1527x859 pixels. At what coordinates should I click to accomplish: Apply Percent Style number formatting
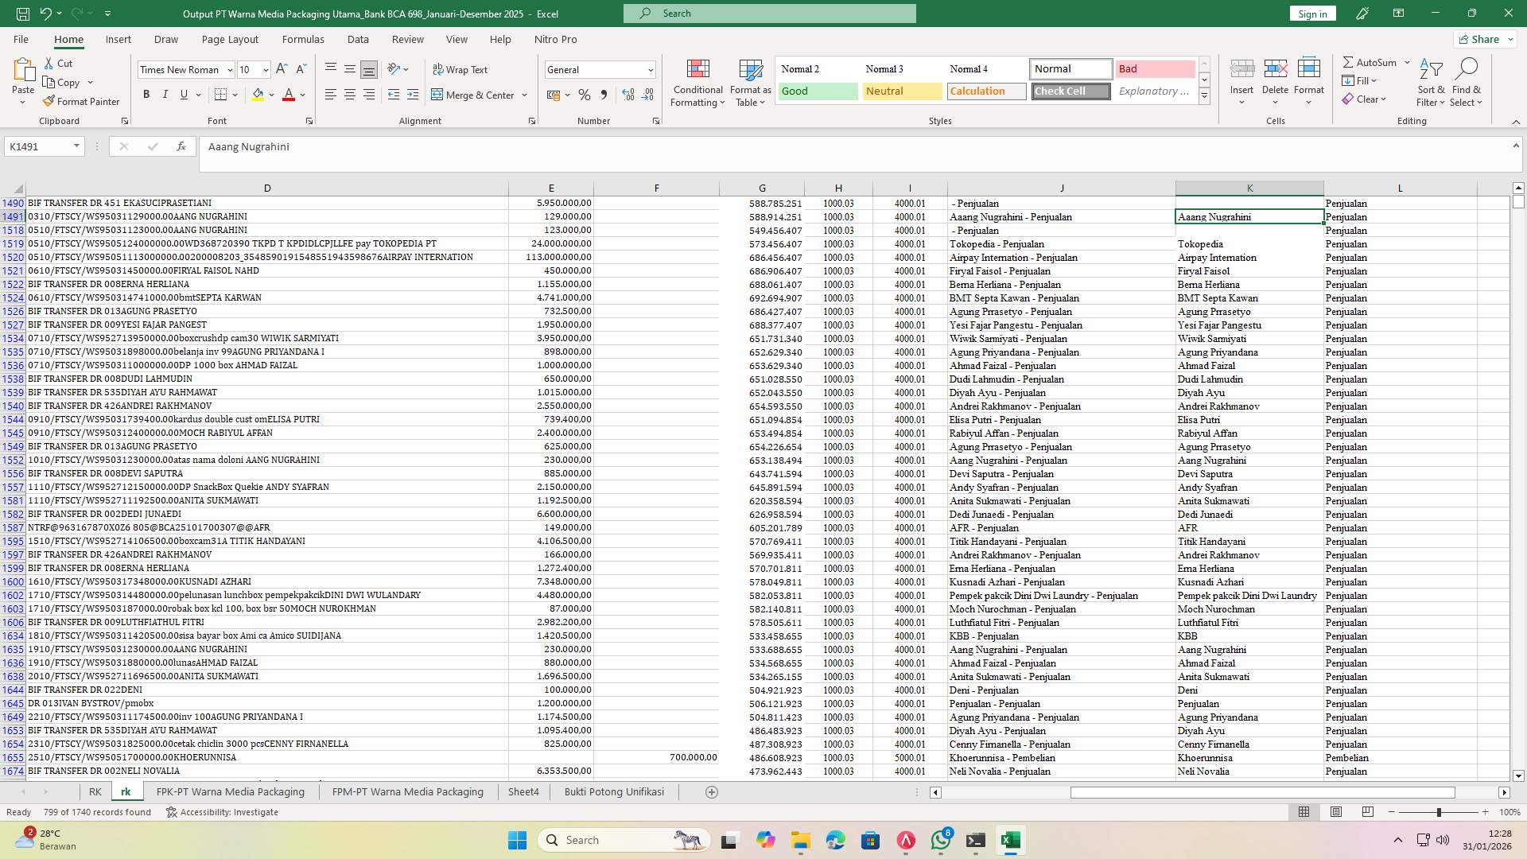(585, 95)
